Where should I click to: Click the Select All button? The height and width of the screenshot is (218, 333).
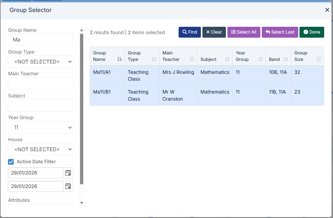(244, 32)
